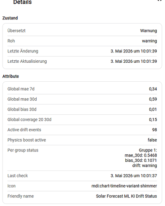Click the partially visible top-right corner icon
Screen dimensions: 165x206
pos(160,0)
